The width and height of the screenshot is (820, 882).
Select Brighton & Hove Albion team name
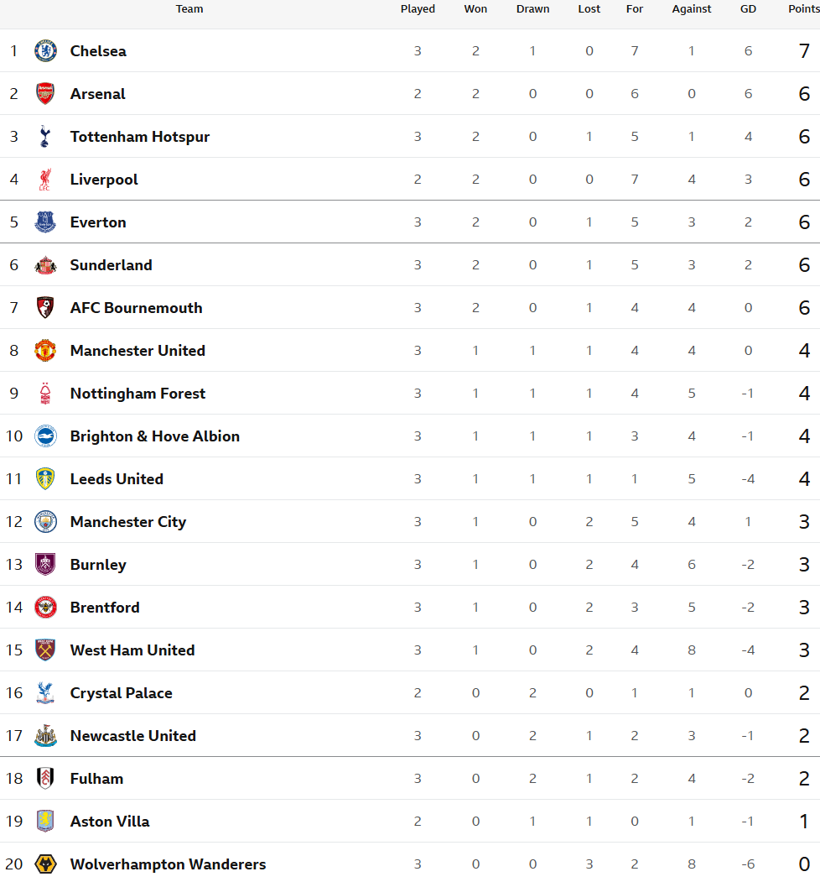pyautogui.click(x=154, y=436)
